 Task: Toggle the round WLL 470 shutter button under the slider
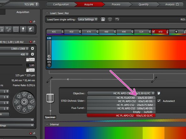[49, 65]
